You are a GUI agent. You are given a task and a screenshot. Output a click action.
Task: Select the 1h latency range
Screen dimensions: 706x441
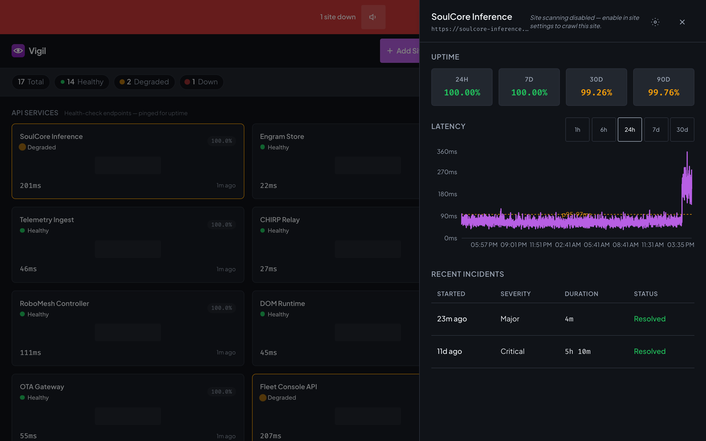tap(577, 130)
